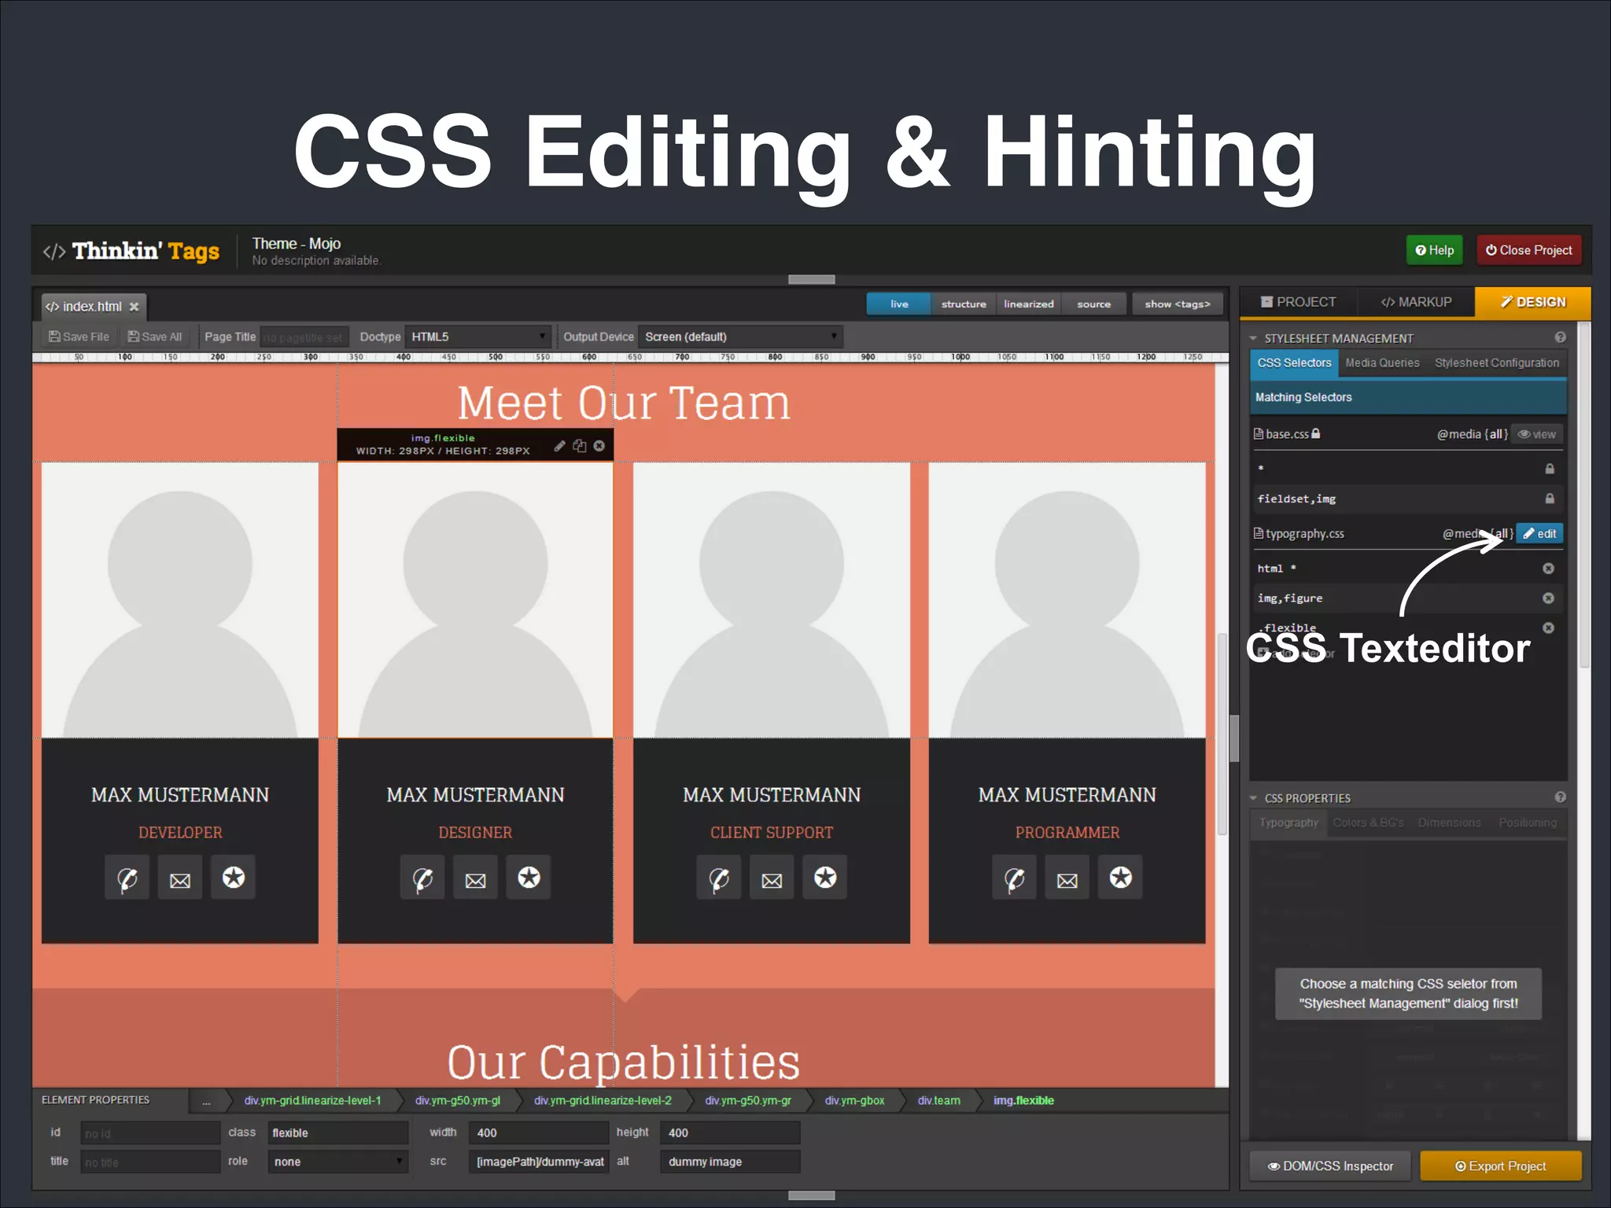Click the Save File button
This screenshot has width=1611, height=1208.
79,337
